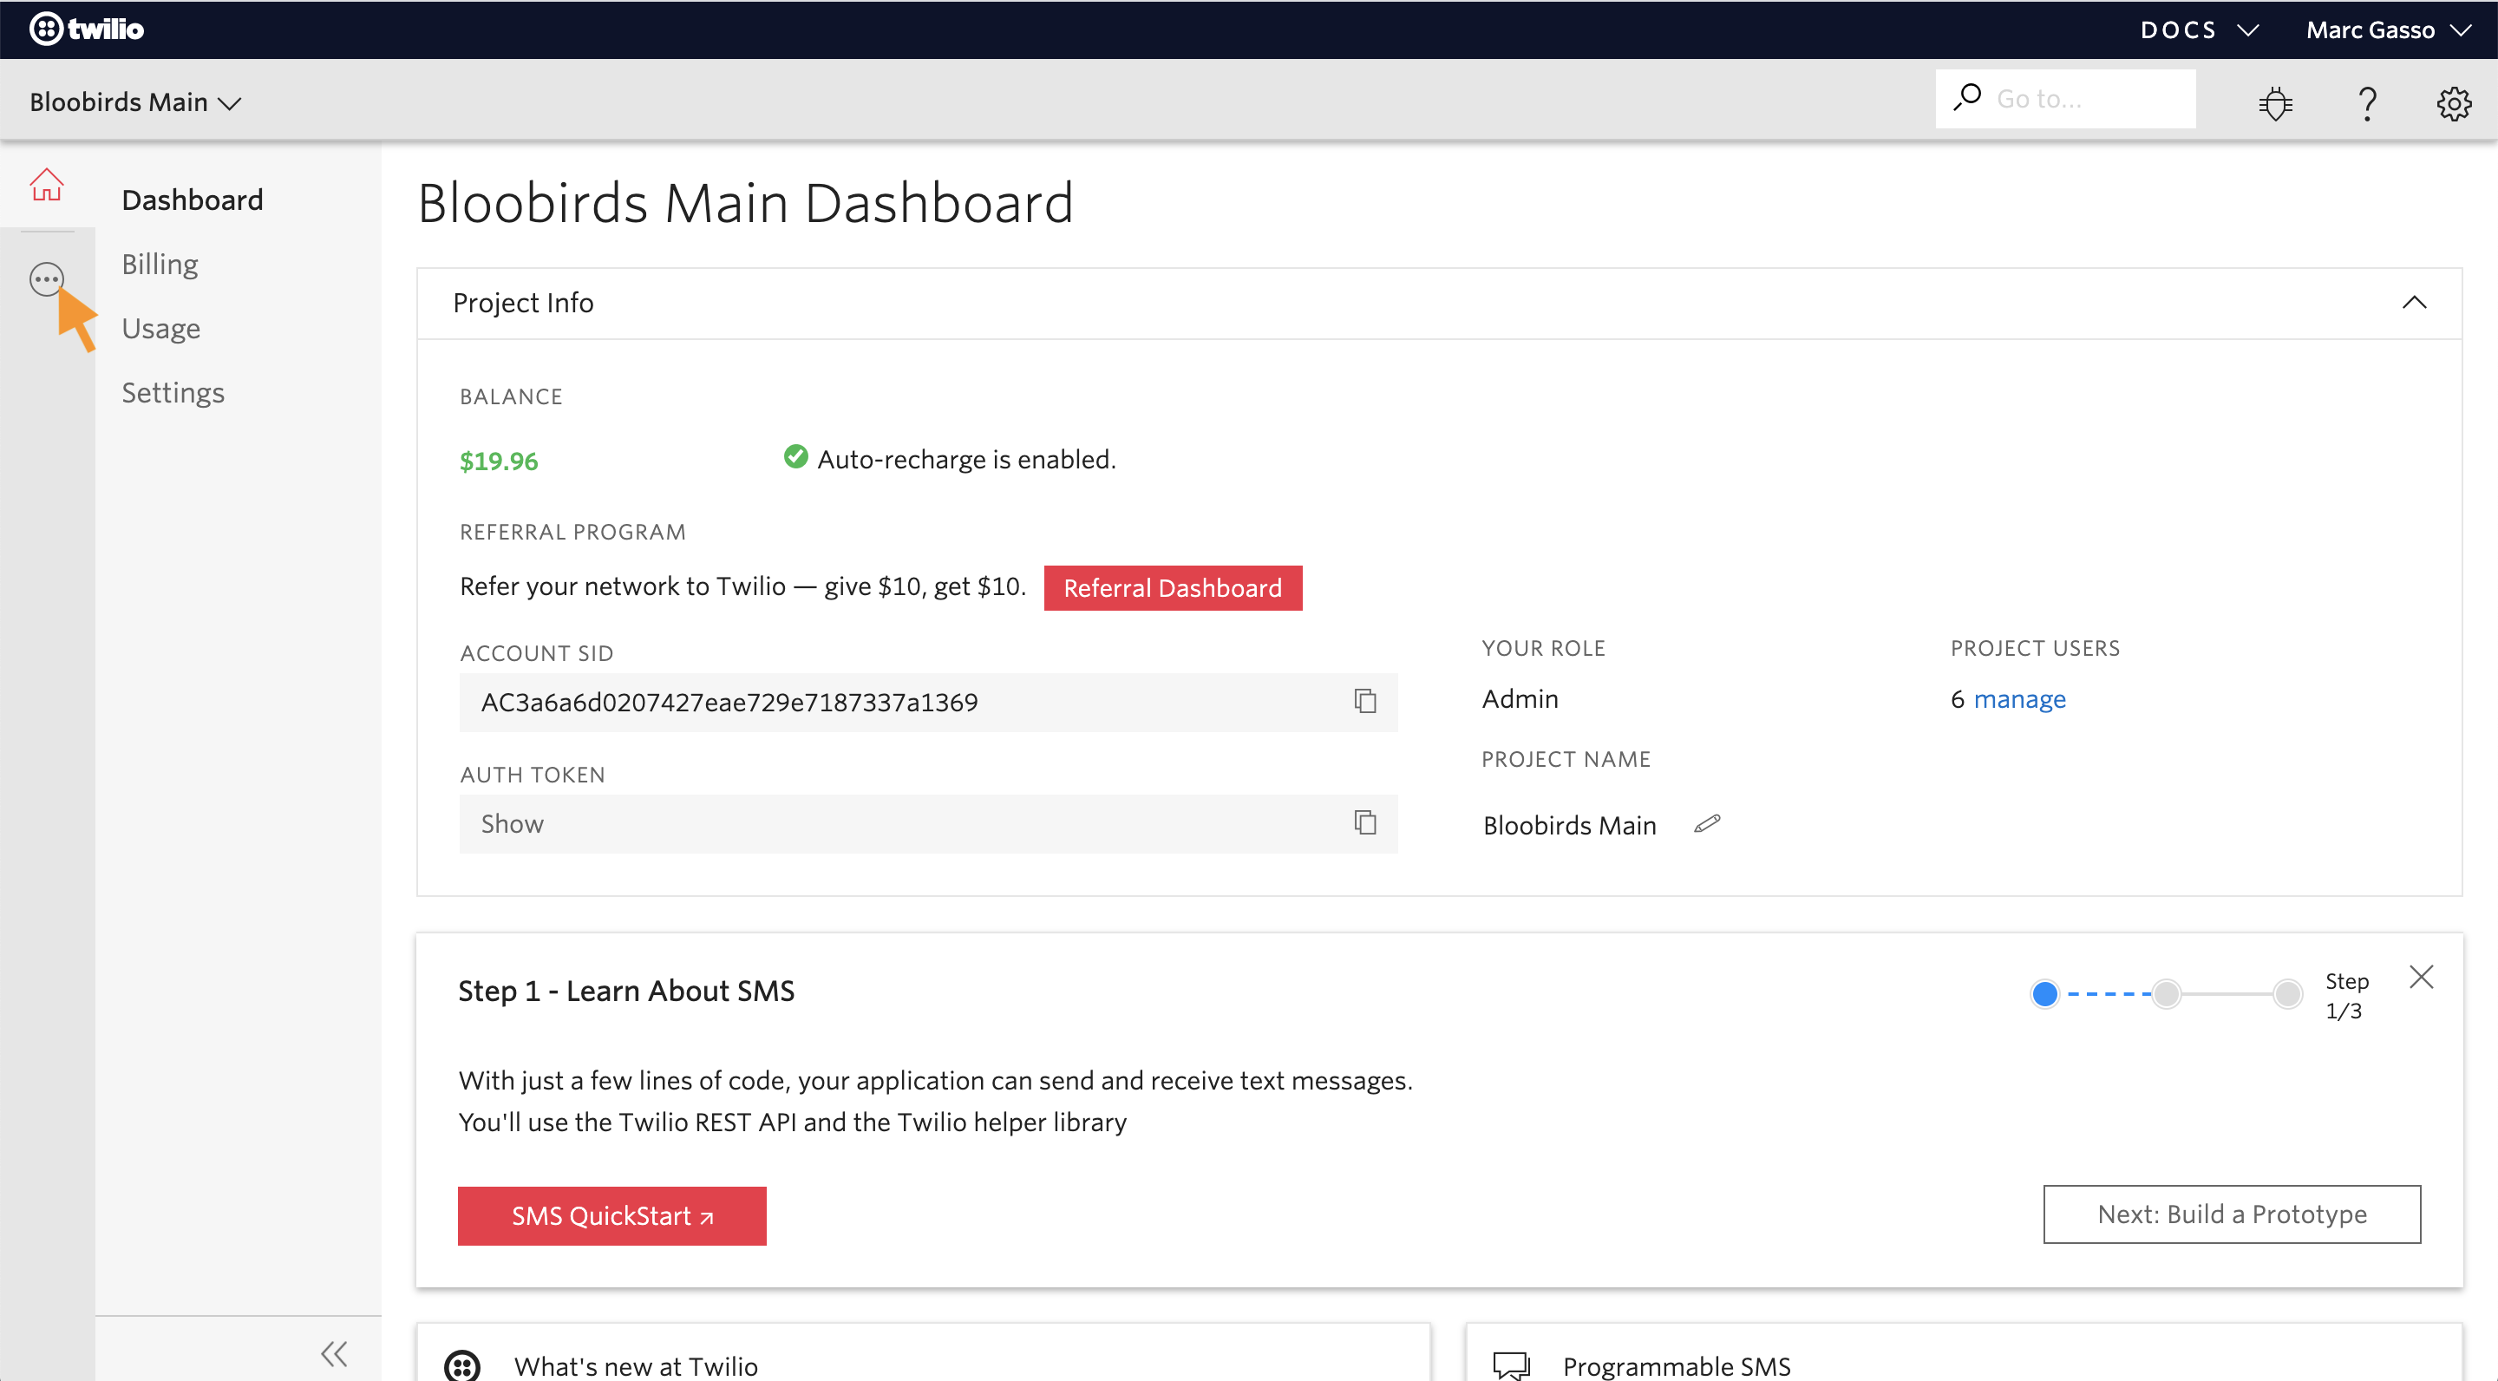Open the settings gear icon

2454,103
